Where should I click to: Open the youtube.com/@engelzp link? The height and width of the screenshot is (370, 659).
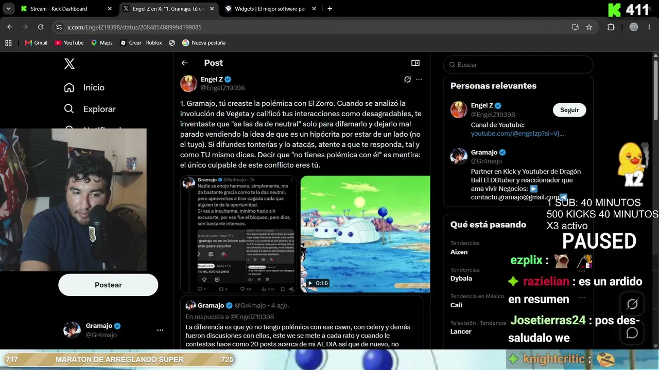517,134
